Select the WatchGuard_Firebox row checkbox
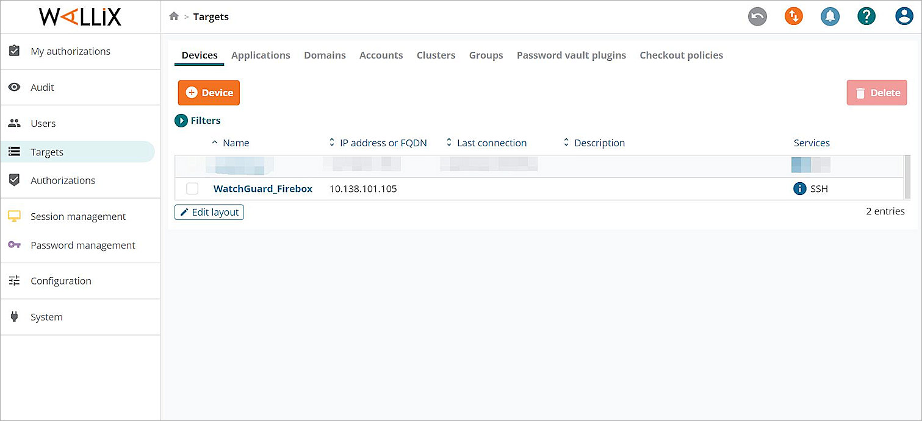This screenshot has height=421, width=922. tap(192, 188)
